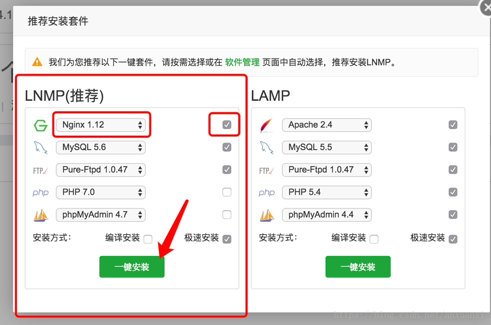
Task: Enable the PHP 7.0 checkbox in LNMP
Action: click(x=226, y=192)
